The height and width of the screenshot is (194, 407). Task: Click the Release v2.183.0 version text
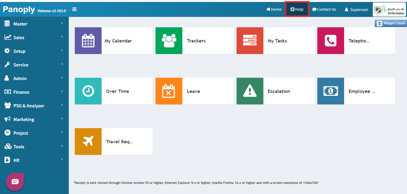[x=52, y=11]
